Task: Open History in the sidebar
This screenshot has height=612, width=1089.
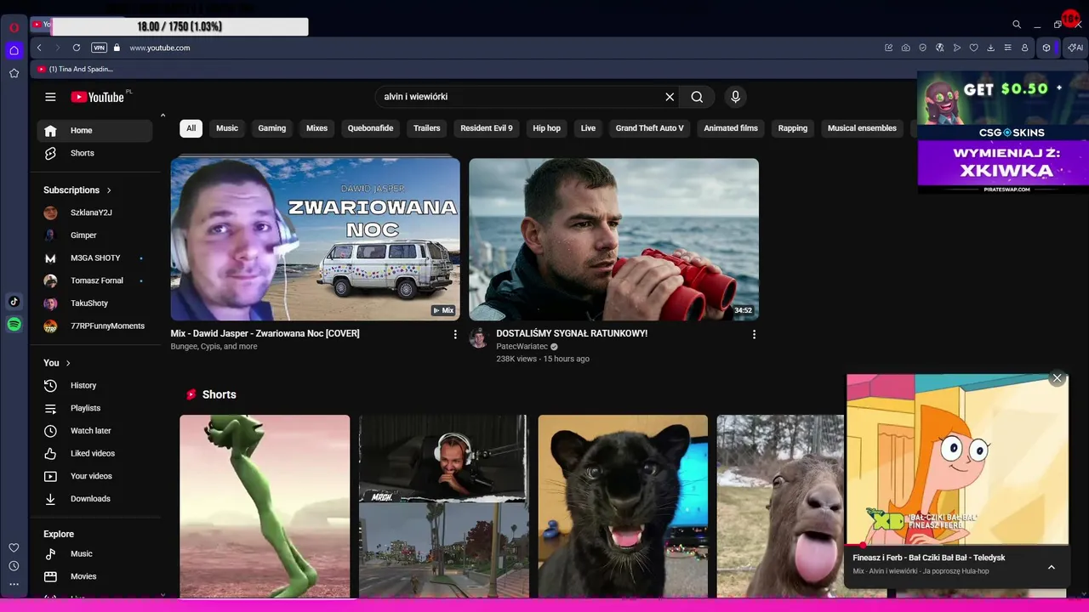Action: (x=94, y=386)
